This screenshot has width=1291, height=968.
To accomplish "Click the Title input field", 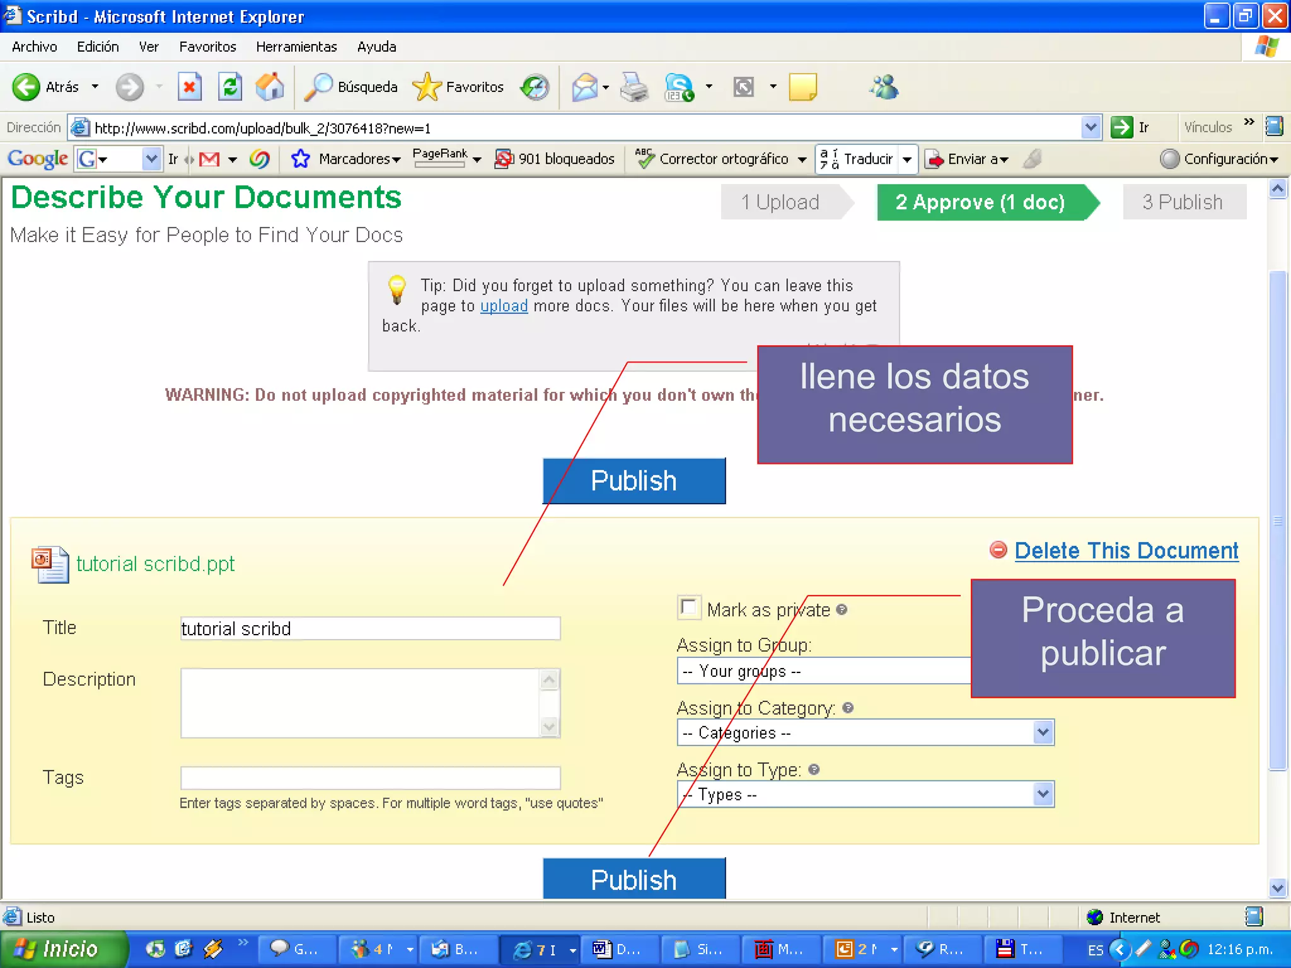I will tap(370, 628).
